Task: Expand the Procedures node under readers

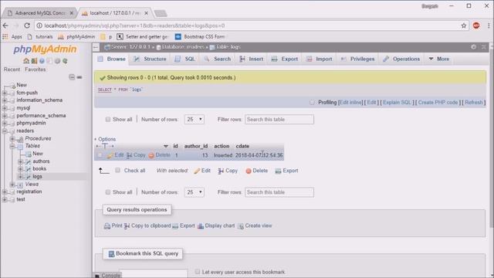Action: click(x=12, y=138)
